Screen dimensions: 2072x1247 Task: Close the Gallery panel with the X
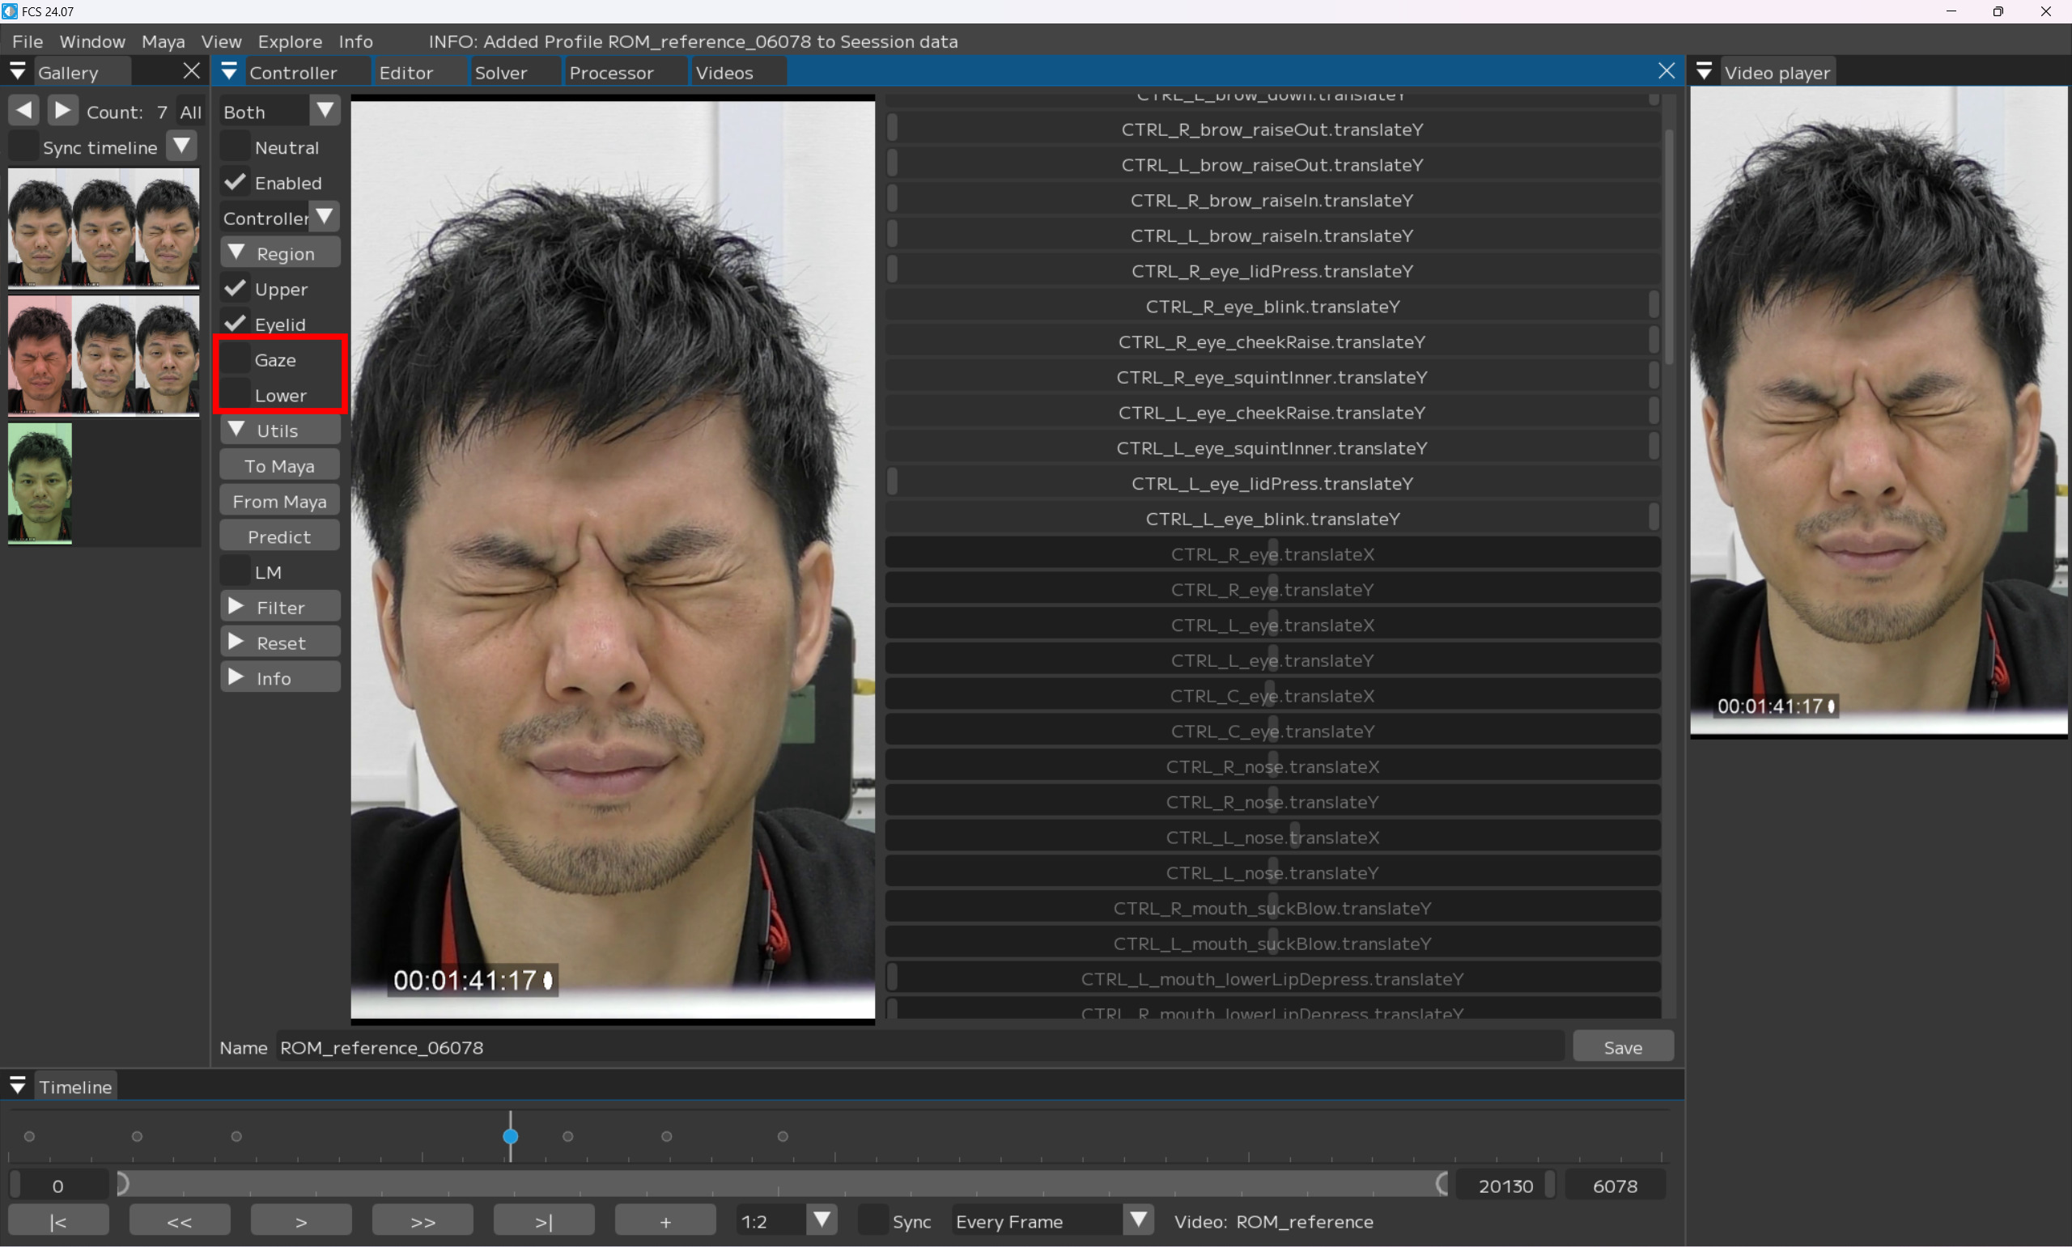[x=192, y=71]
